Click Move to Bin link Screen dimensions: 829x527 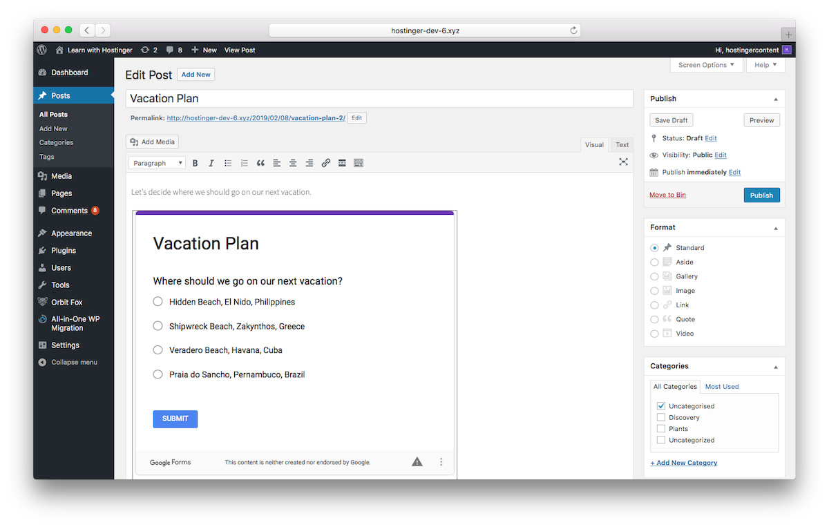667,195
